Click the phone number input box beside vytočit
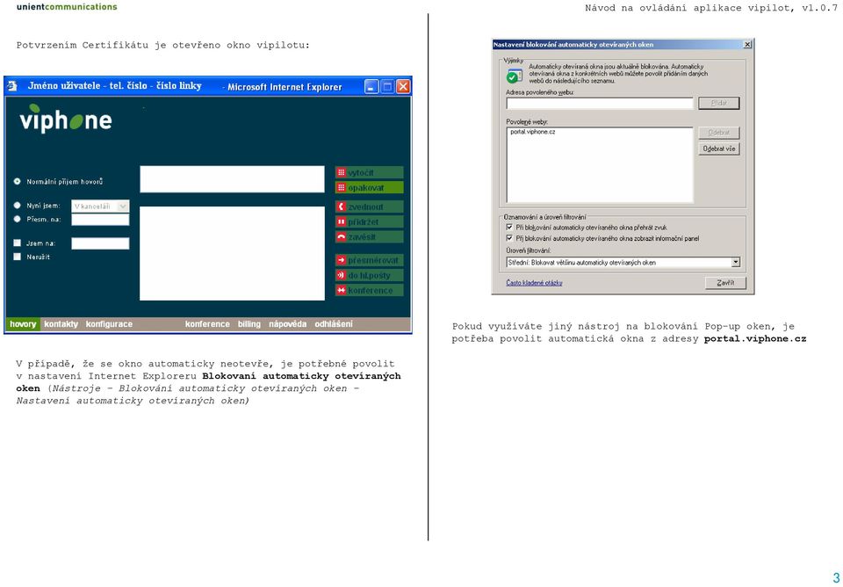 [x=232, y=179]
